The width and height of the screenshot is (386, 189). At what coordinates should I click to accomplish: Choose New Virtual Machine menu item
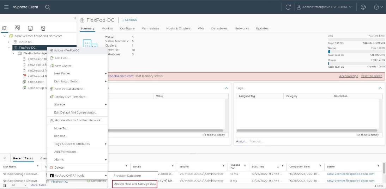click(x=77, y=89)
